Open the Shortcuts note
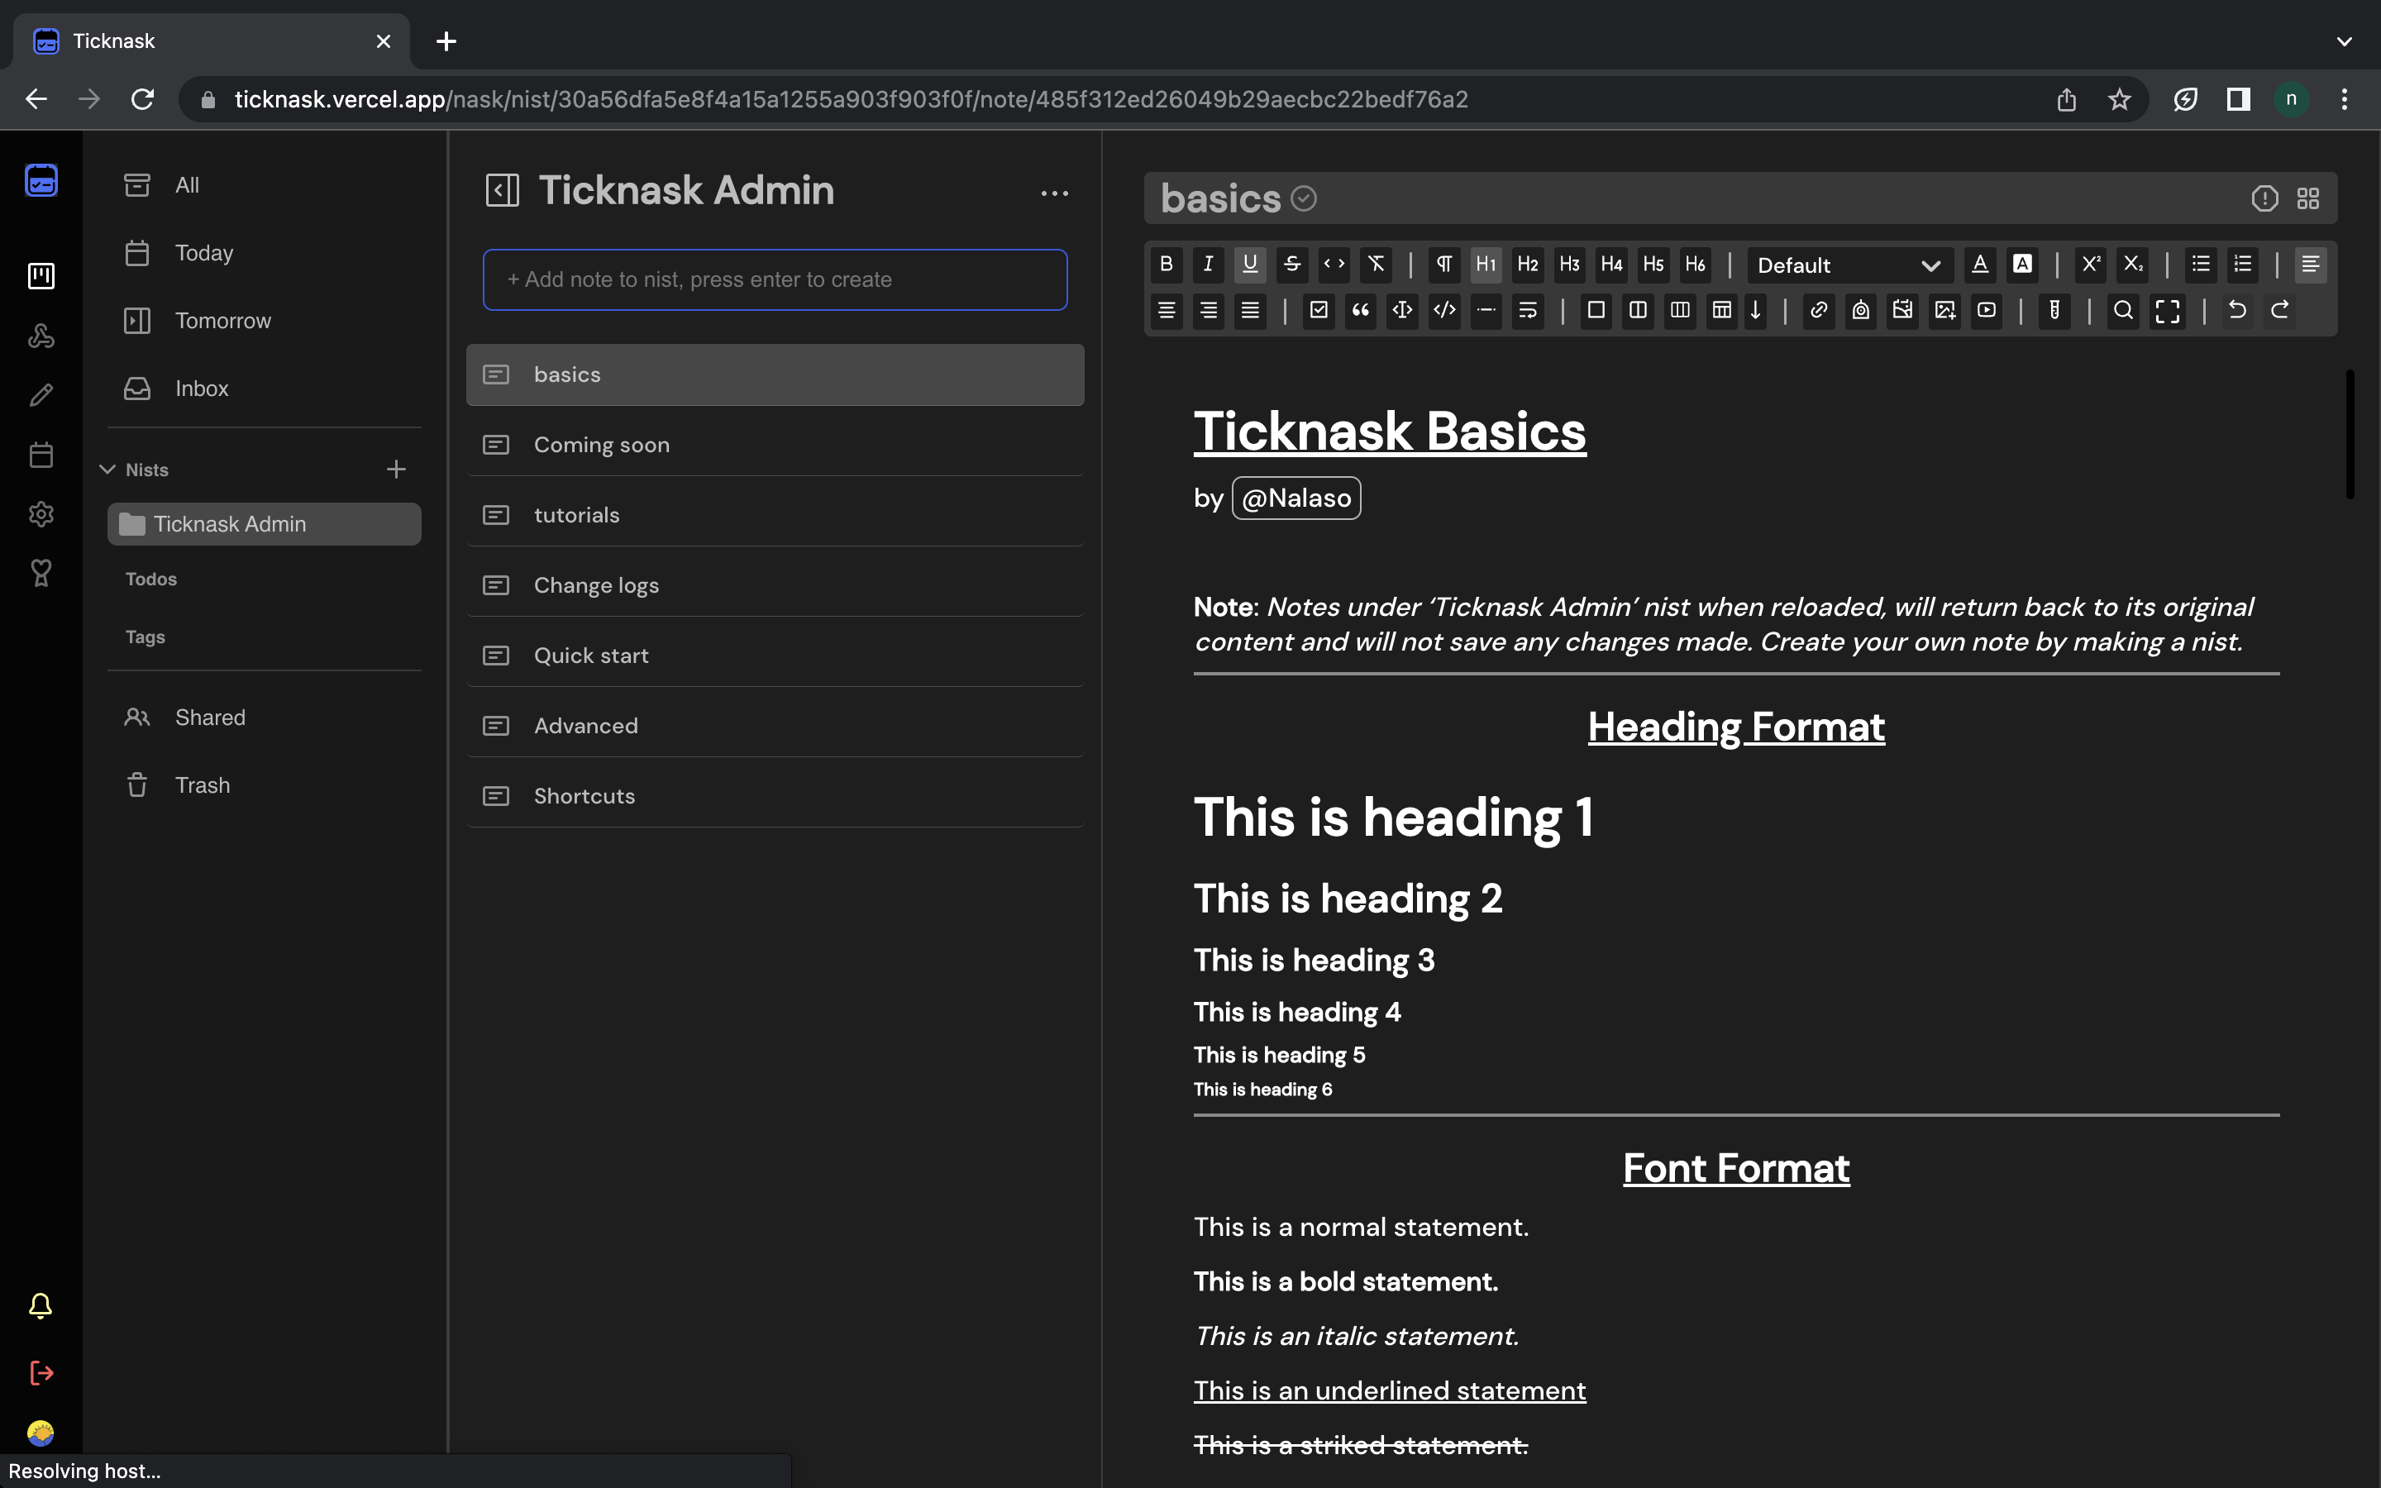Screen dimensions: 2381x1488 pos(775,796)
